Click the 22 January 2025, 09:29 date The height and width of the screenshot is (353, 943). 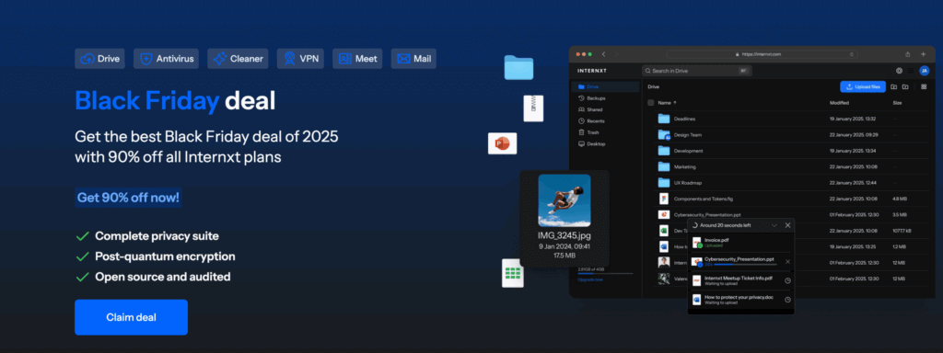tap(853, 135)
